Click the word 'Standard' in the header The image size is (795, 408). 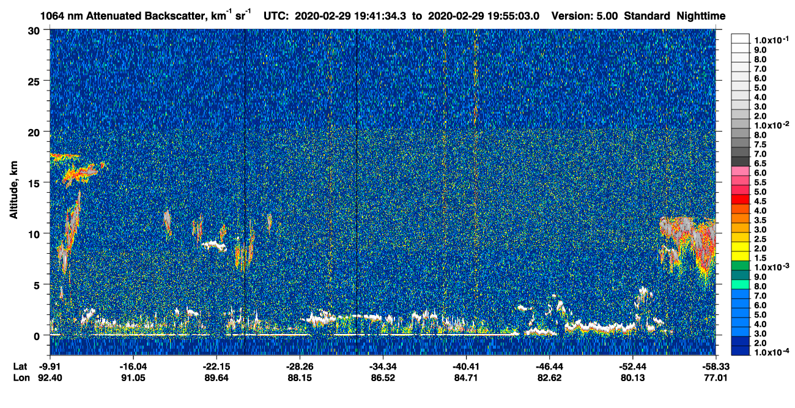[648, 16]
